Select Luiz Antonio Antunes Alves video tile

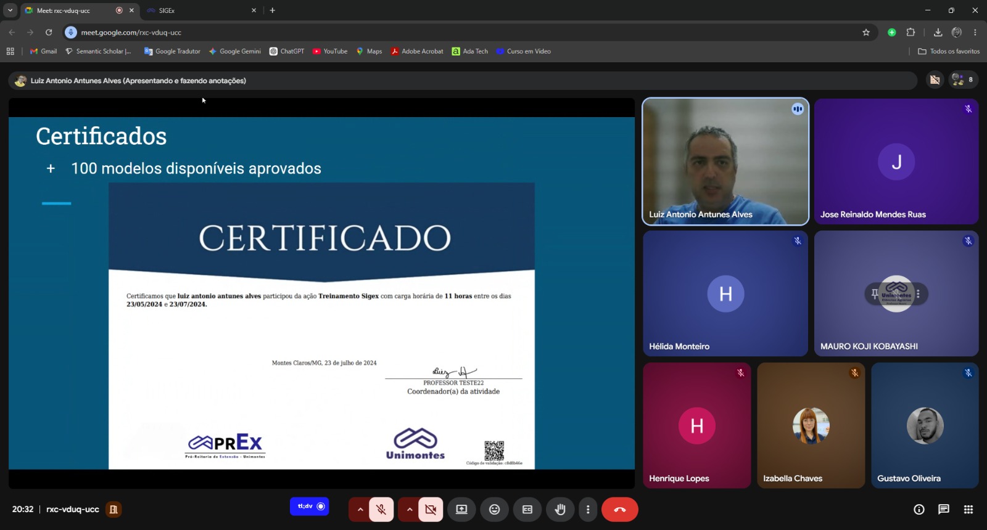(725, 161)
